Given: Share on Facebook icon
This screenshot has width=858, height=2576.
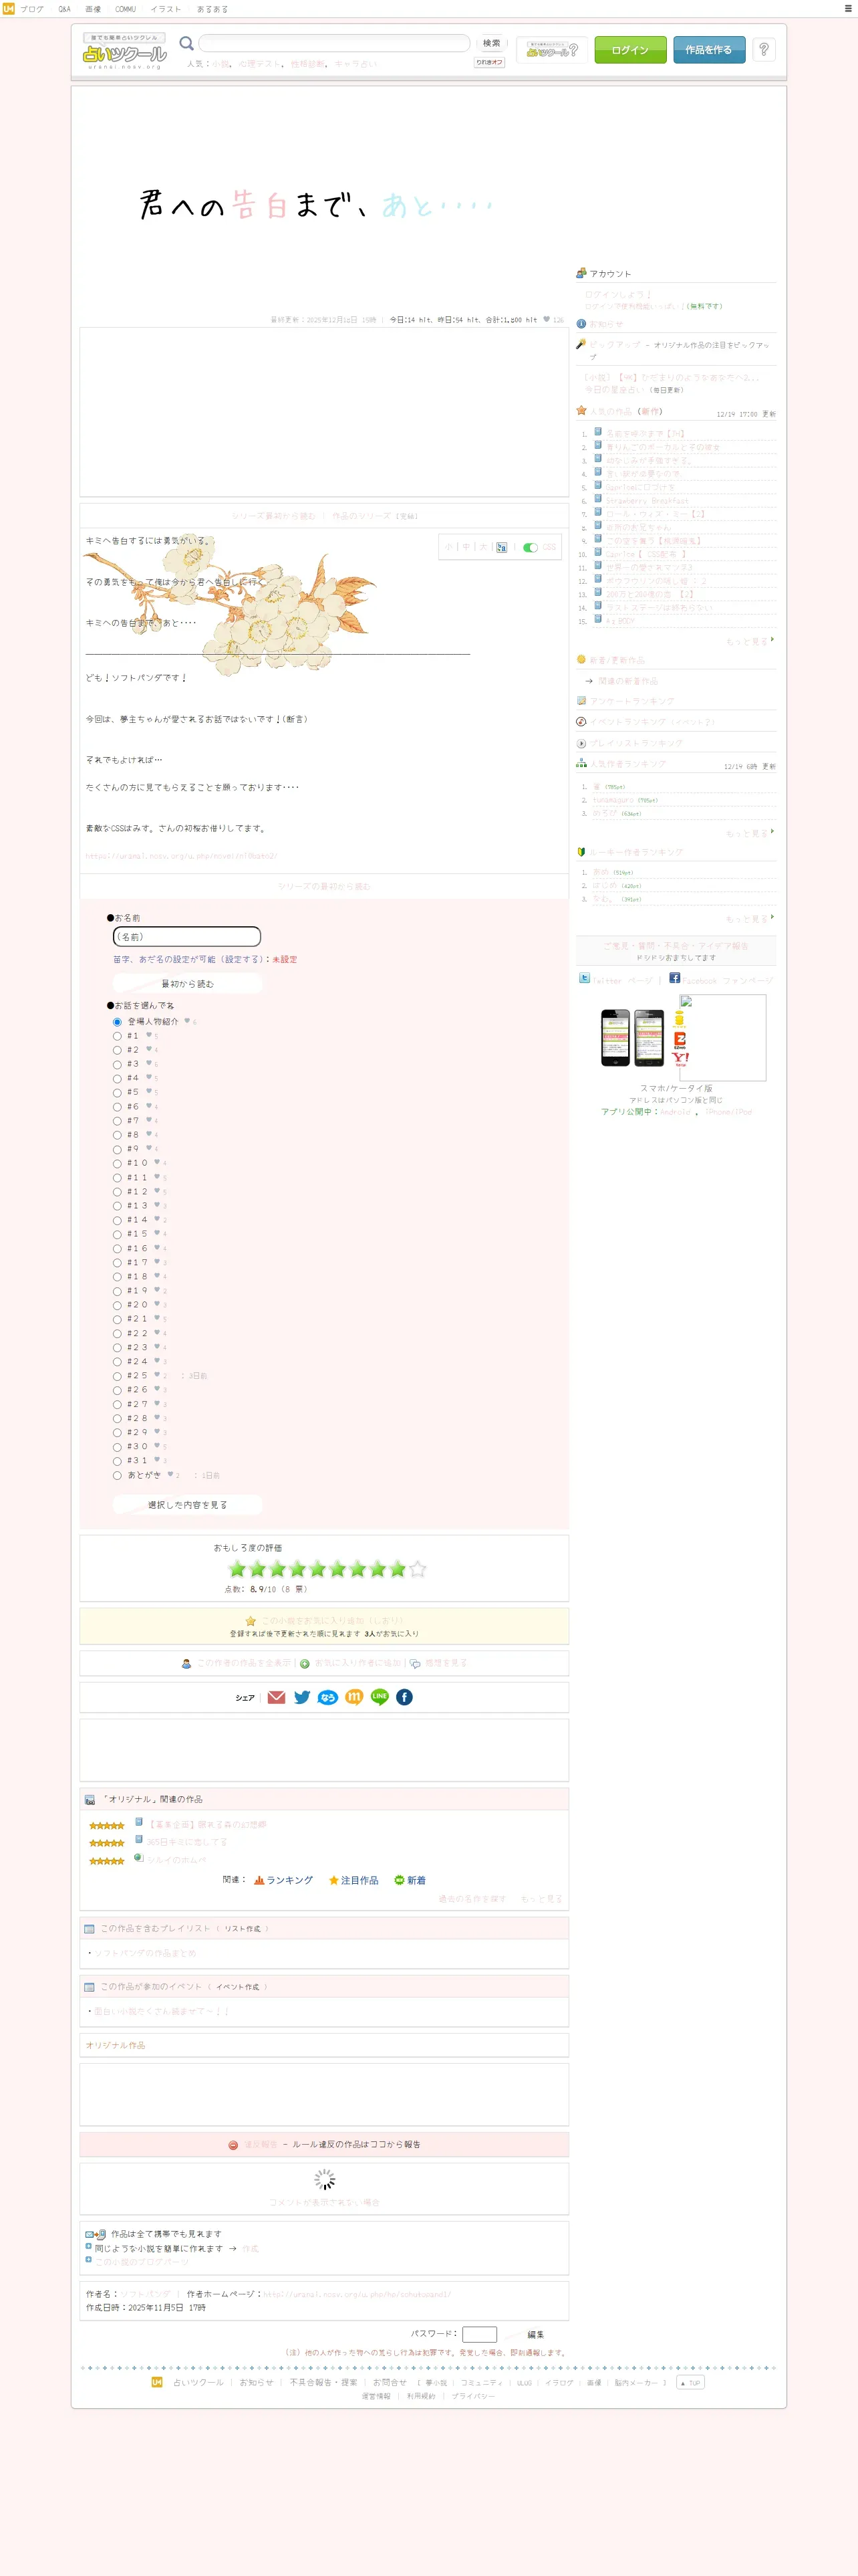Looking at the screenshot, I should [x=404, y=1697].
